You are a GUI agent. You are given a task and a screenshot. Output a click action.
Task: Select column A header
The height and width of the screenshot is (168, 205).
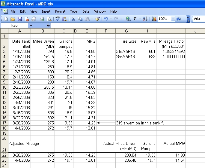click(x=19, y=31)
